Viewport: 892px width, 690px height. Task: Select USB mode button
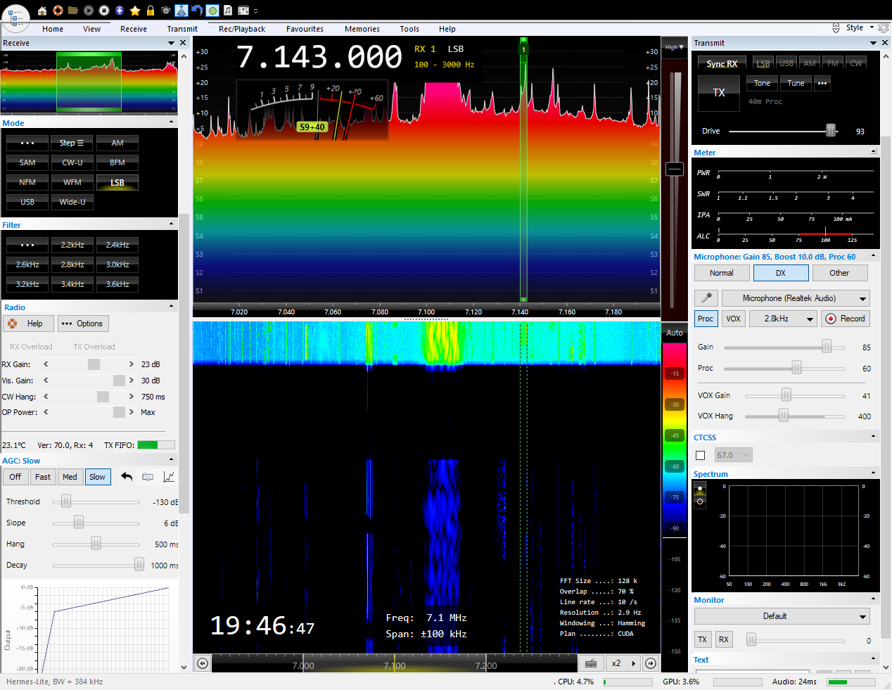pos(27,202)
